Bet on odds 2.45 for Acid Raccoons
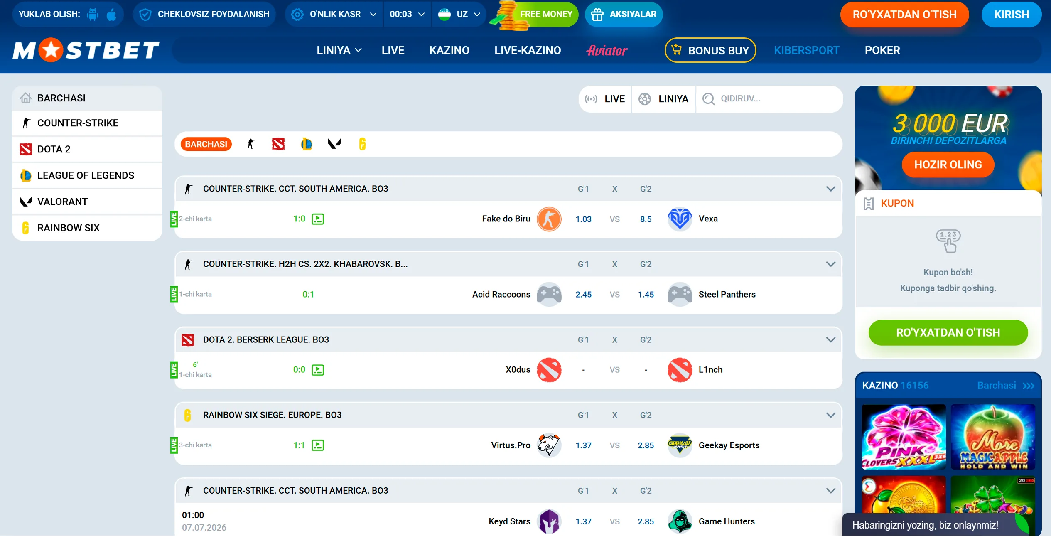Image resolution: width=1051 pixels, height=536 pixels. click(x=583, y=295)
